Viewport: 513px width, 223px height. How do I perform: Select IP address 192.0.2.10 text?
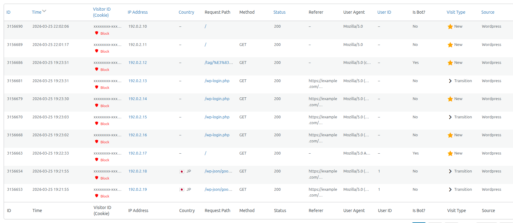(x=138, y=26)
